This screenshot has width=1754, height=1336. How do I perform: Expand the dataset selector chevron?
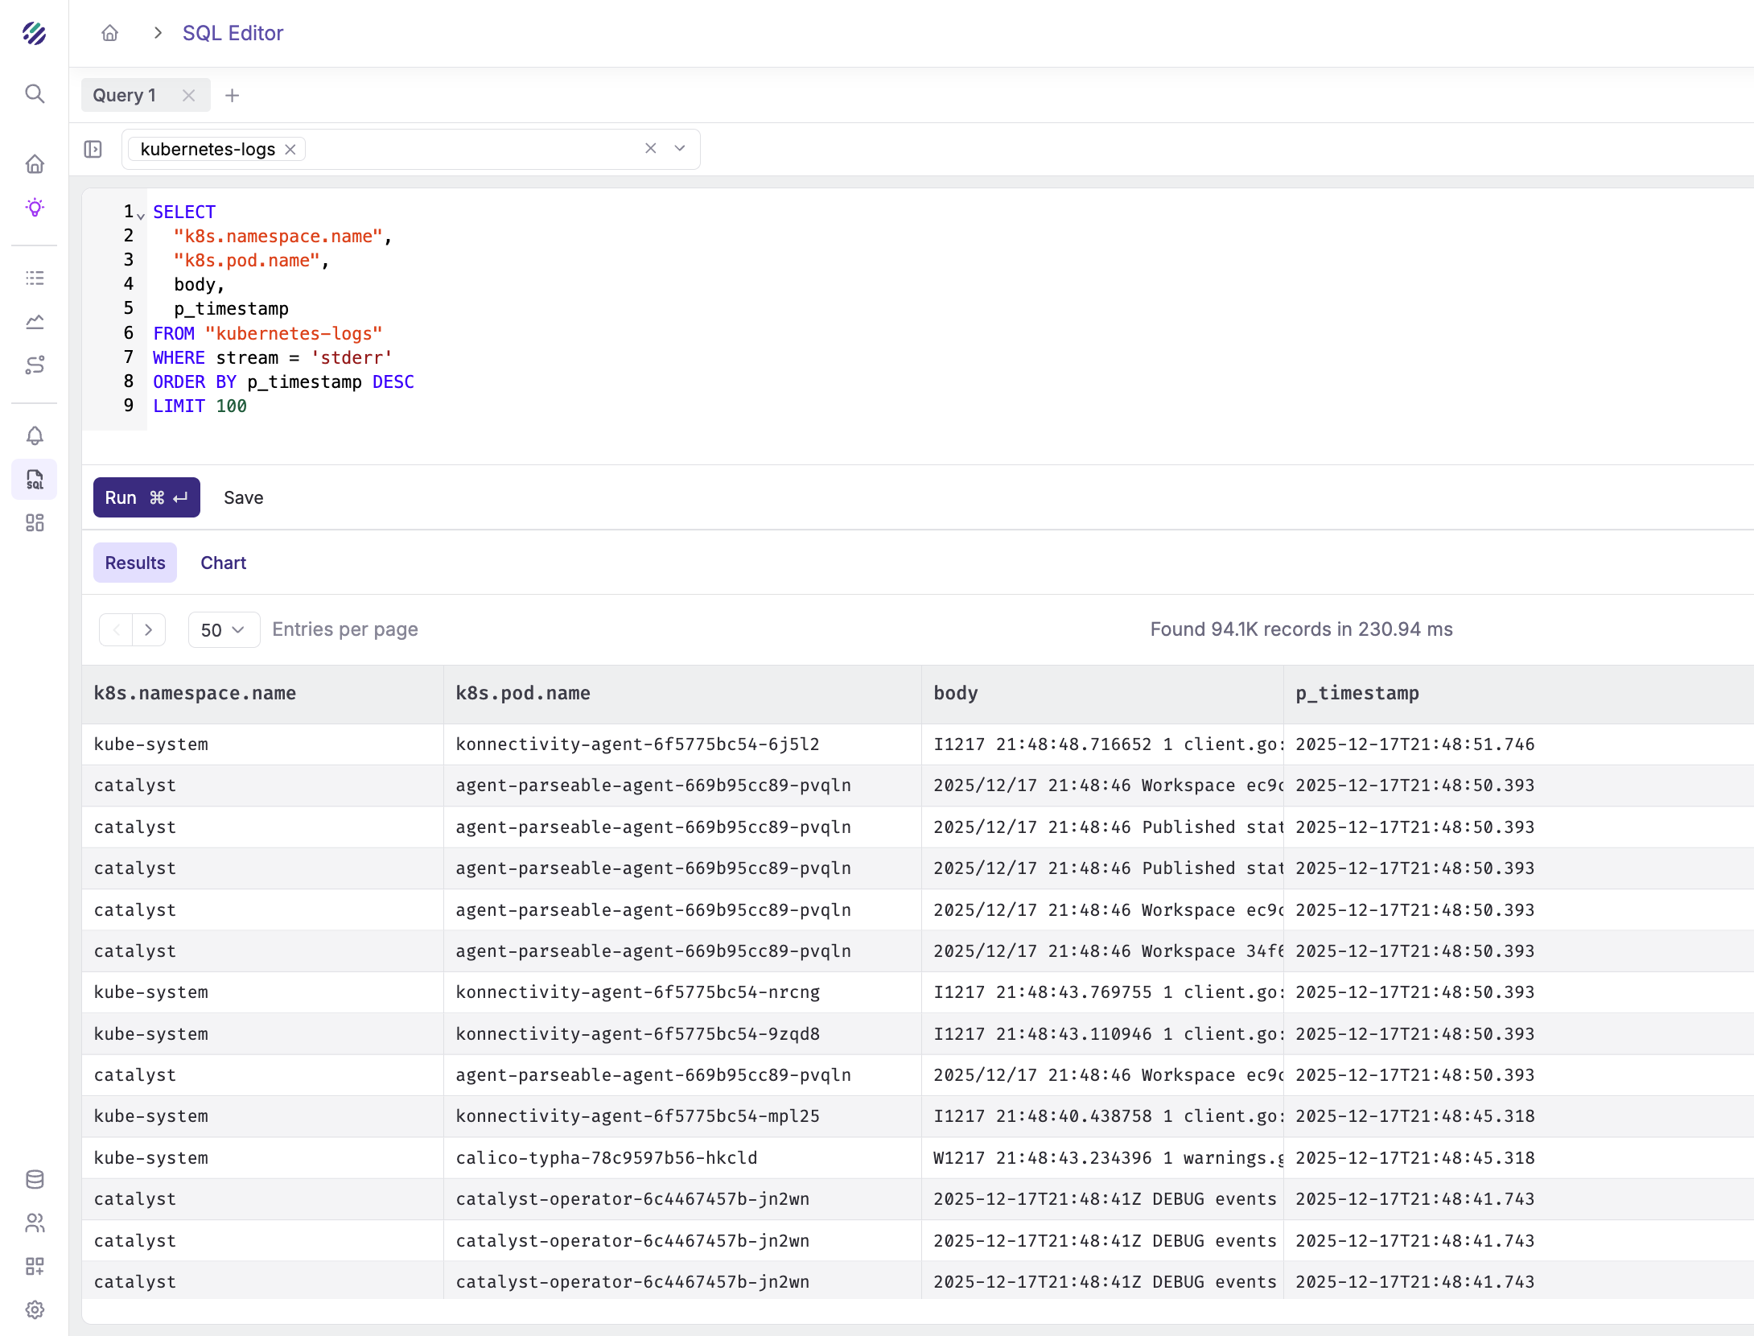pyautogui.click(x=680, y=148)
